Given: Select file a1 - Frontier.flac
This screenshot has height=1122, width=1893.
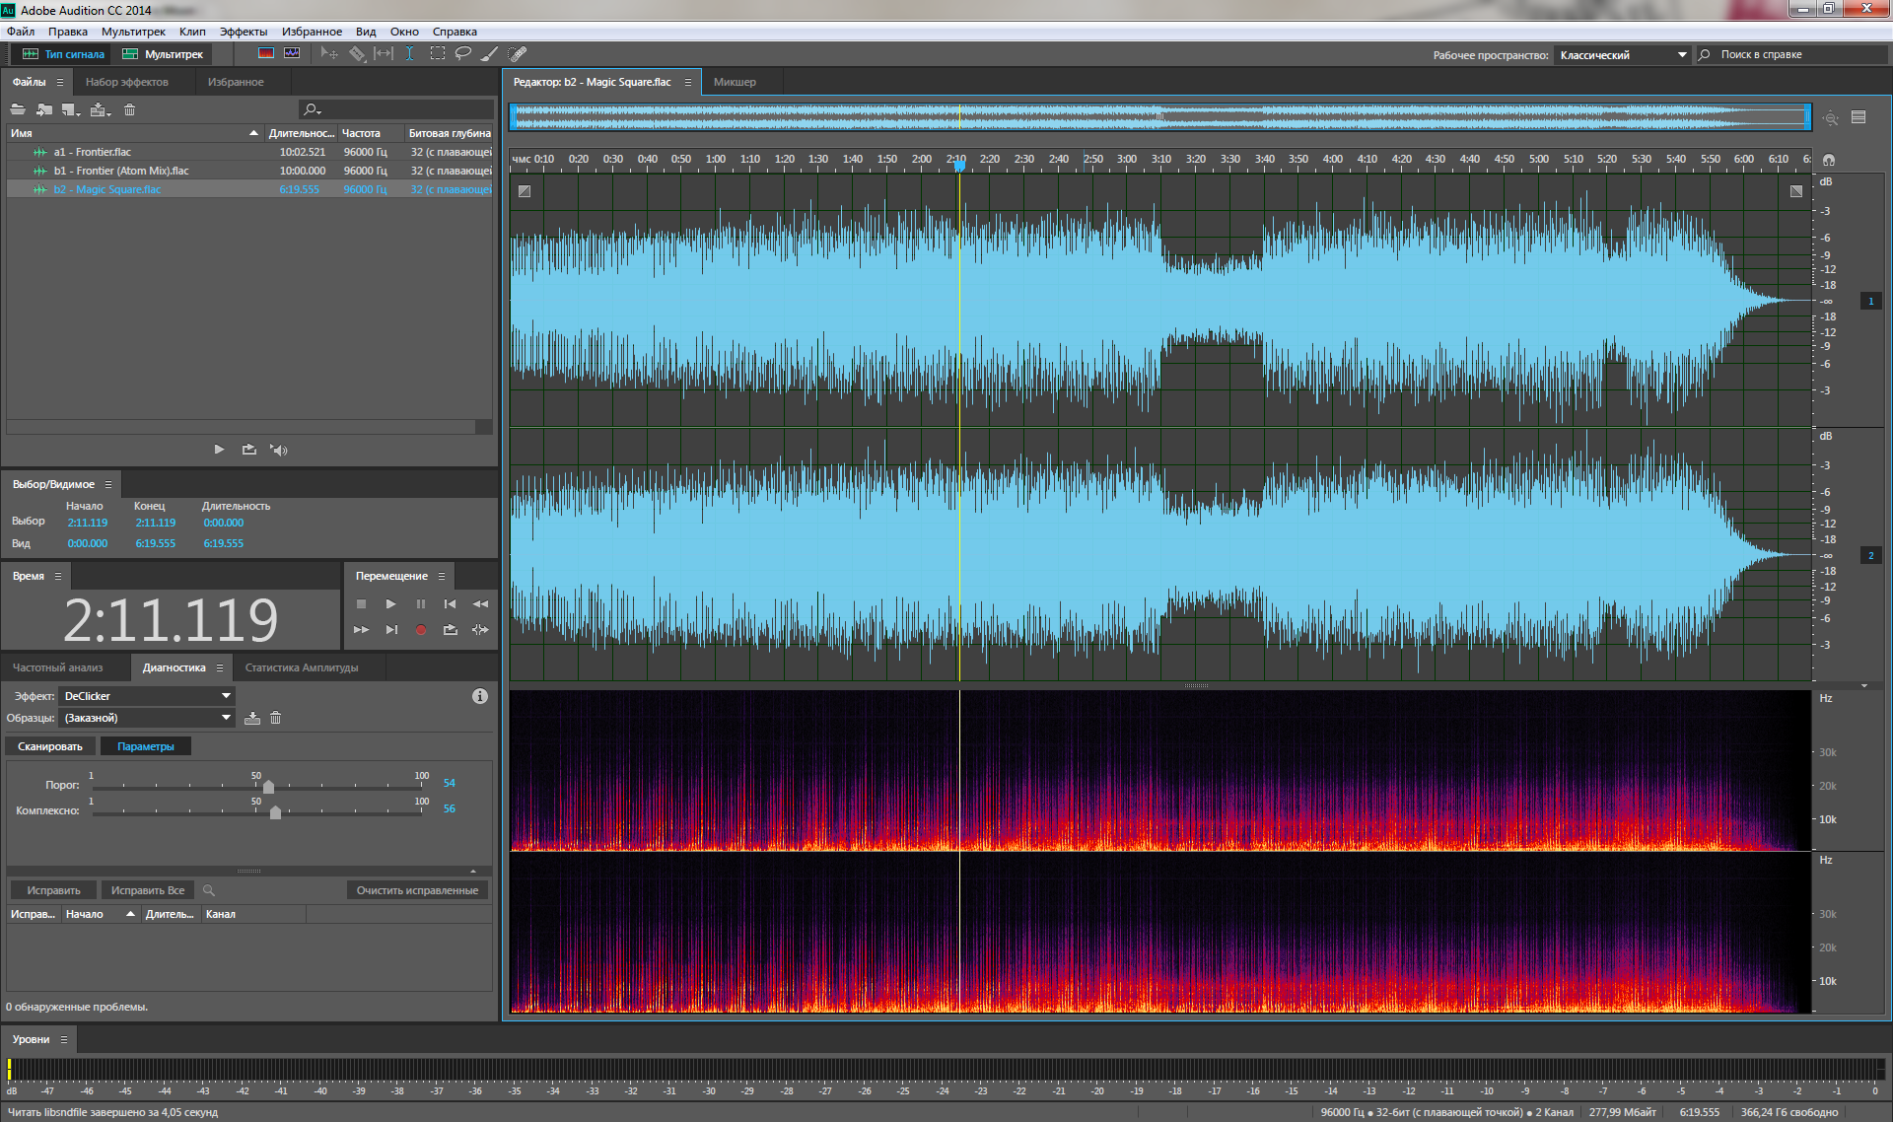Looking at the screenshot, I should click(249, 152).
